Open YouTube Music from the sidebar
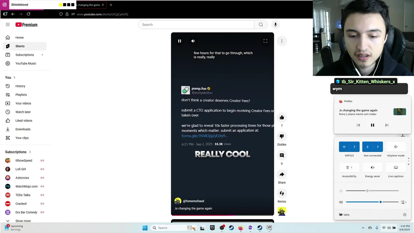 [25, 63]
